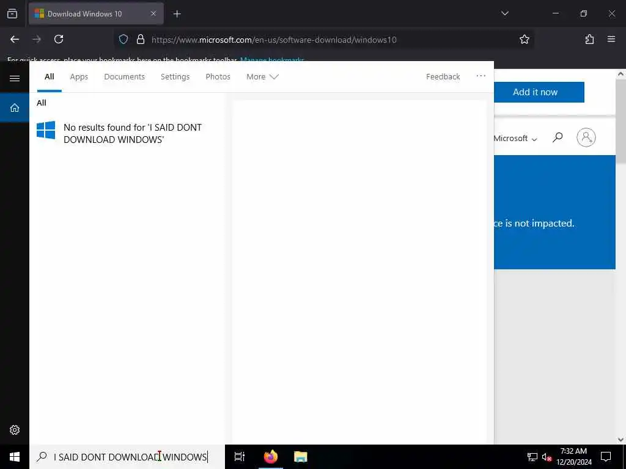Expand the search panel hamburger menu
Viewport: 626px width, 469px height.
(x=15, y=78)
